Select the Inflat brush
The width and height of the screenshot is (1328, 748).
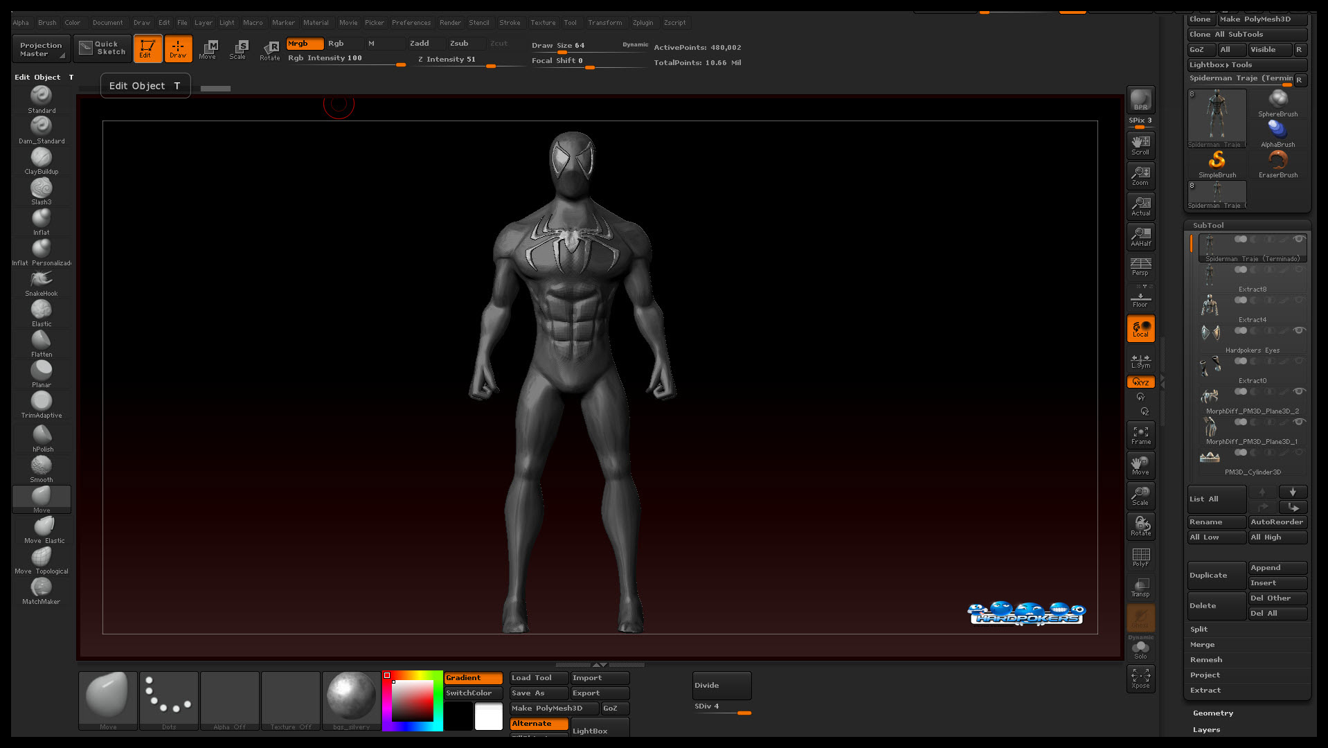pos(42,222)
